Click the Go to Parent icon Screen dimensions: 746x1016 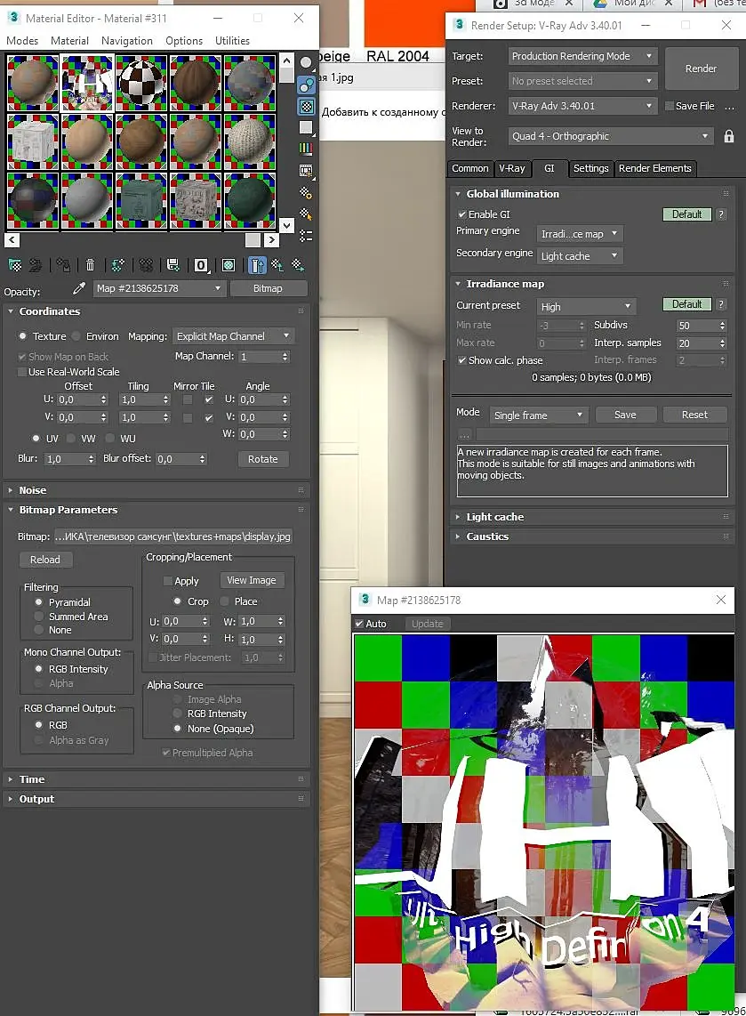pyautogui.click(x=277, y=265)
